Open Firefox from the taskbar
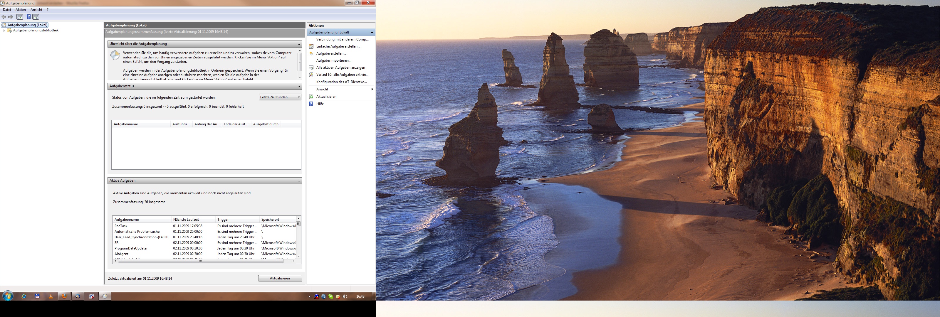This screenshot has height=317, width=940. [x=64, y=296]
